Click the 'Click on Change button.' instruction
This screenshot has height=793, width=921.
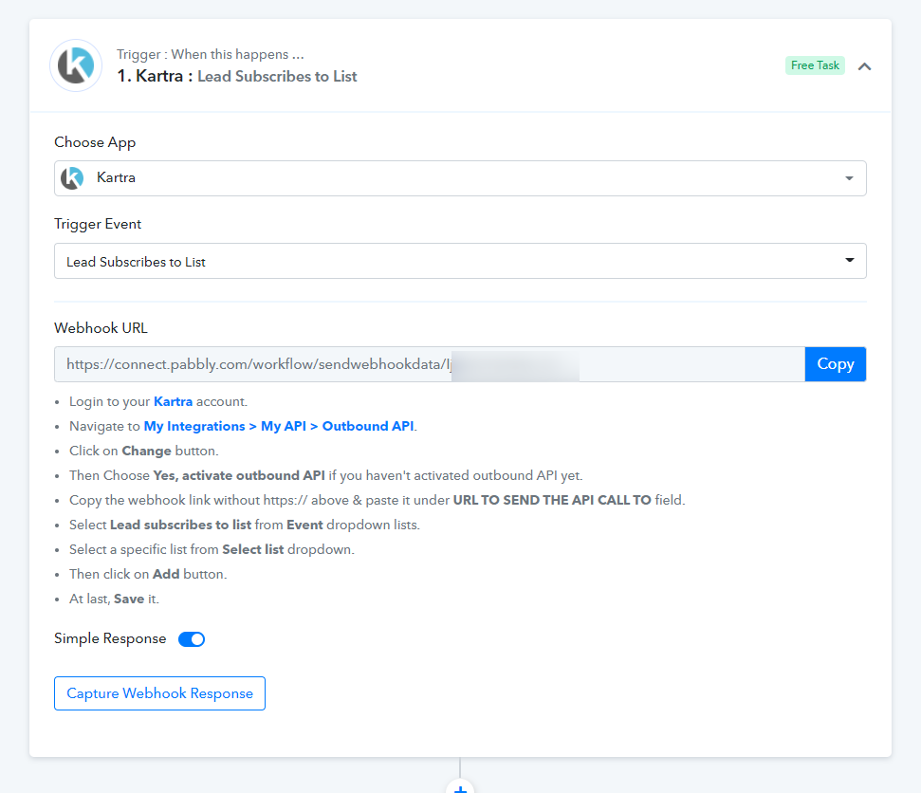tap(144, 452)
